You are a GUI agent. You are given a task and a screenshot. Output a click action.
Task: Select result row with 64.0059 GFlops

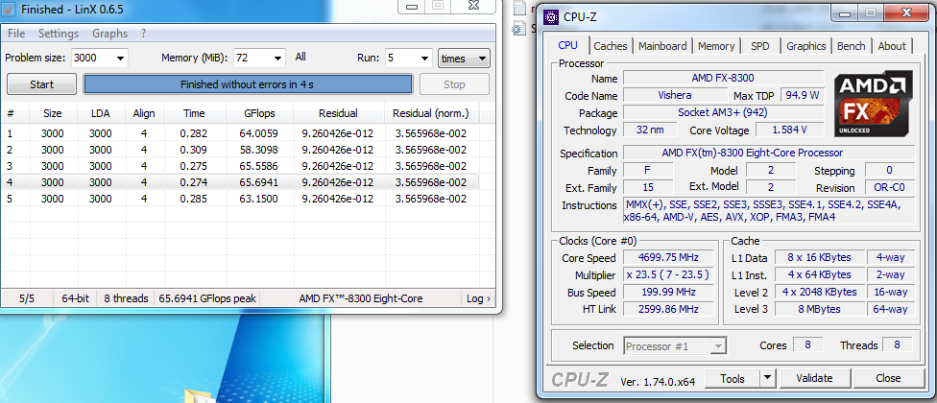coord(239,133)
